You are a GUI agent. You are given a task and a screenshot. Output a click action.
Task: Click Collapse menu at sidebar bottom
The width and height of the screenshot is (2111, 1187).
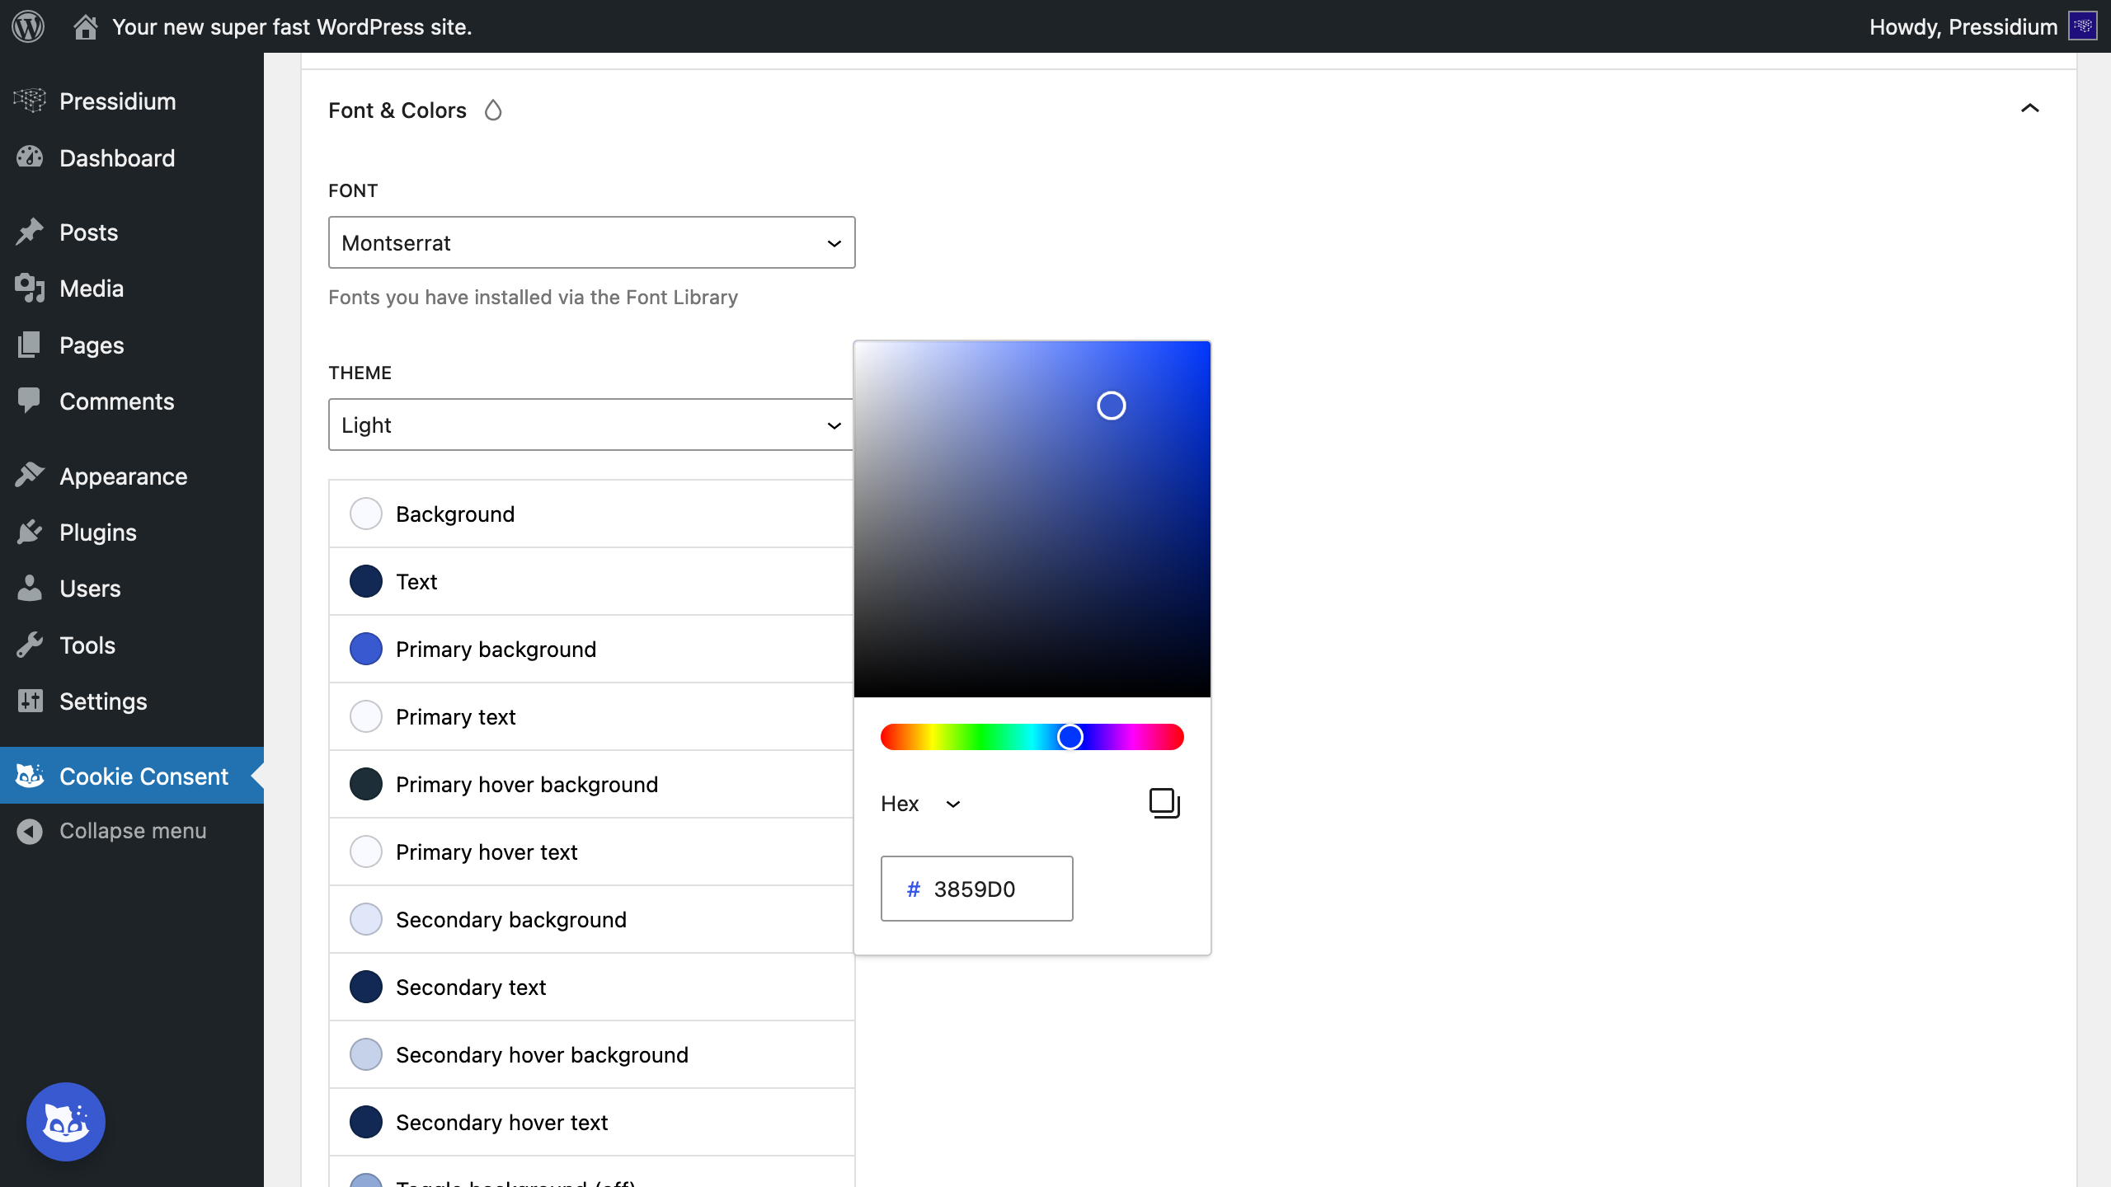coord(132,830)
